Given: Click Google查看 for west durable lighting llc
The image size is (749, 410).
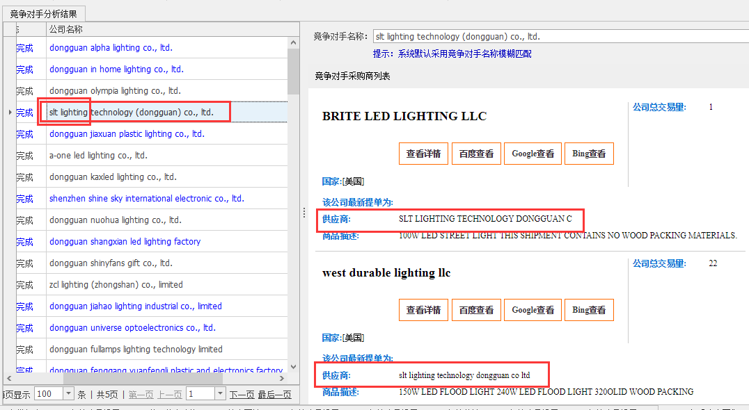Looking at the screenshot, I should [533, 310].
